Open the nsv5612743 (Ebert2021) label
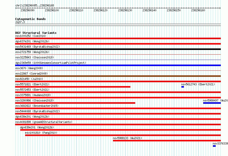The width and height of the screenshot is (228, 156). (198, 84)
